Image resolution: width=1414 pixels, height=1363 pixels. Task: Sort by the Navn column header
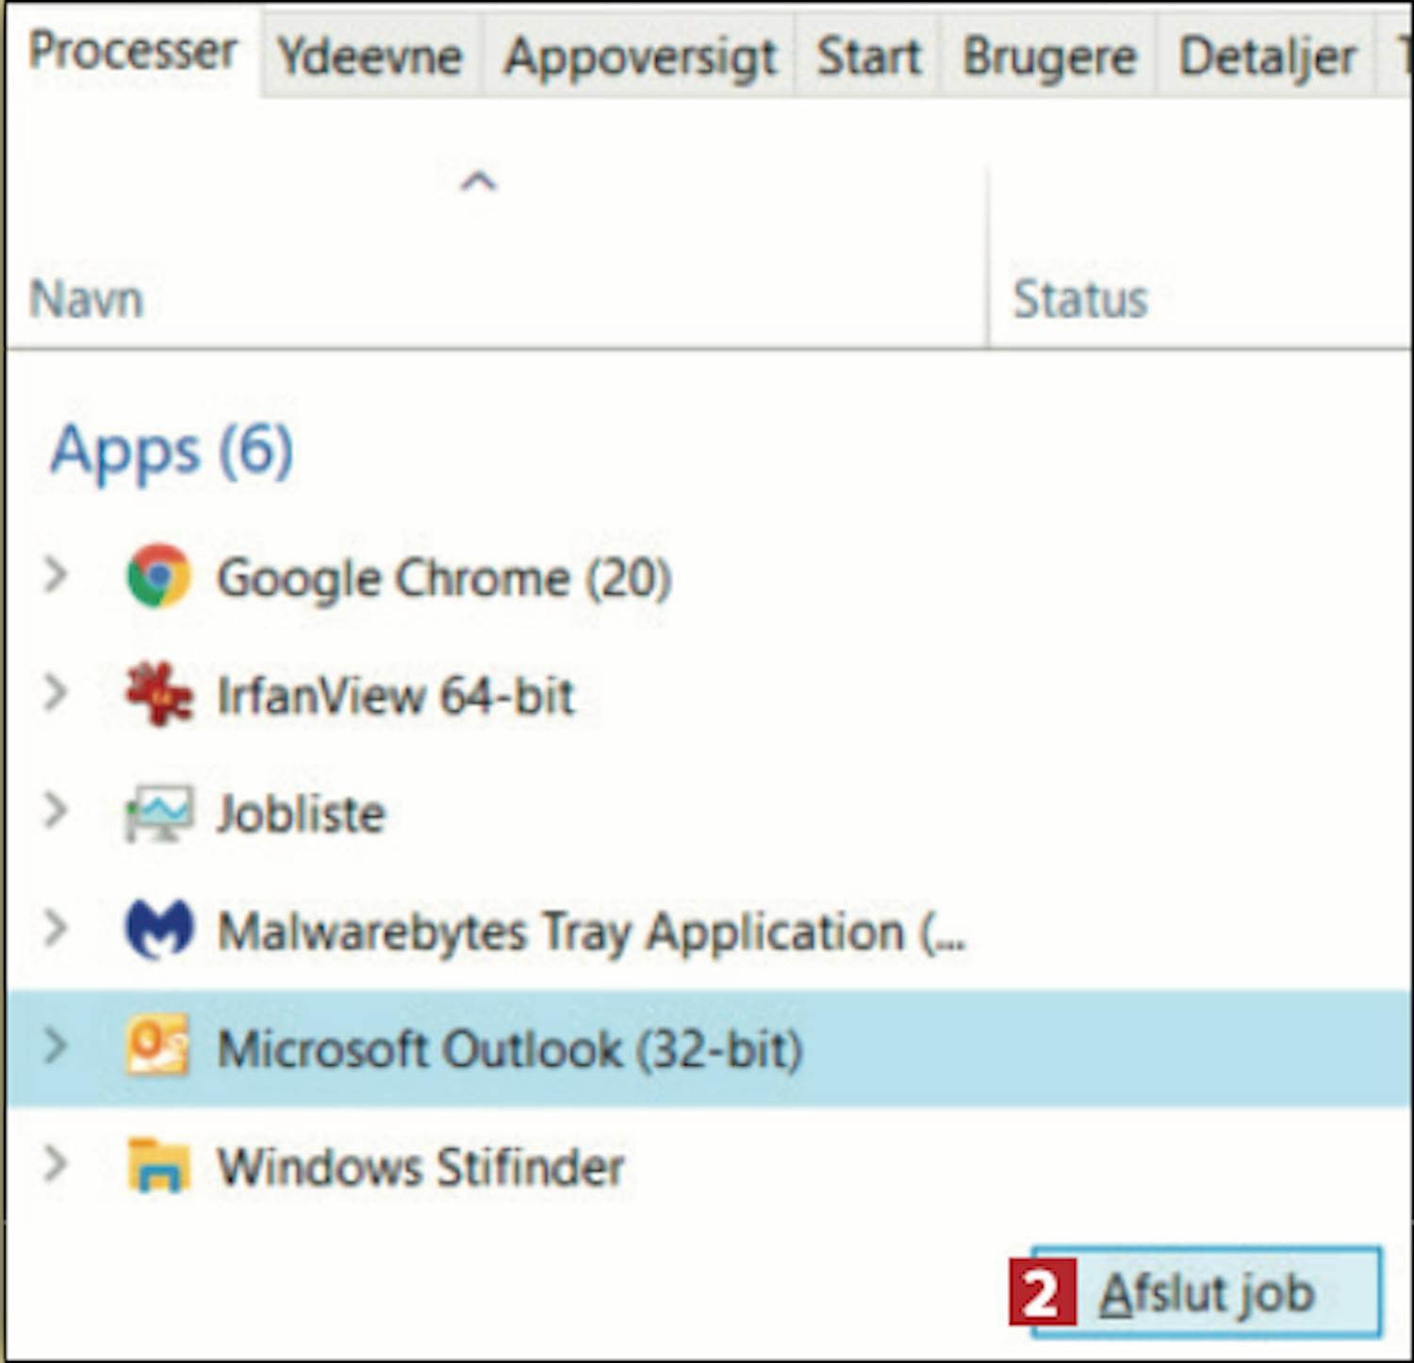coord(86,300)
